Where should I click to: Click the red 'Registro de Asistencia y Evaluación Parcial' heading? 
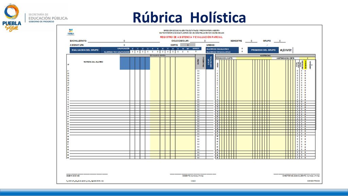pyautogui.click(x=191, y=37)
